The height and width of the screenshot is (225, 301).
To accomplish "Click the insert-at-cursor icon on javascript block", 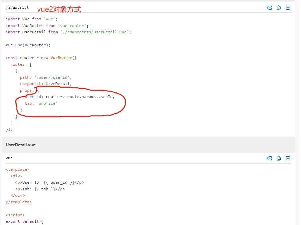I will 269,7.
